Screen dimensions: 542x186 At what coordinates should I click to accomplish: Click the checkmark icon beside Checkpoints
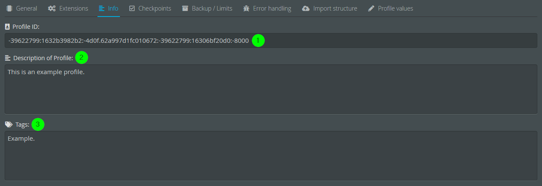click(x=132, y=8)
